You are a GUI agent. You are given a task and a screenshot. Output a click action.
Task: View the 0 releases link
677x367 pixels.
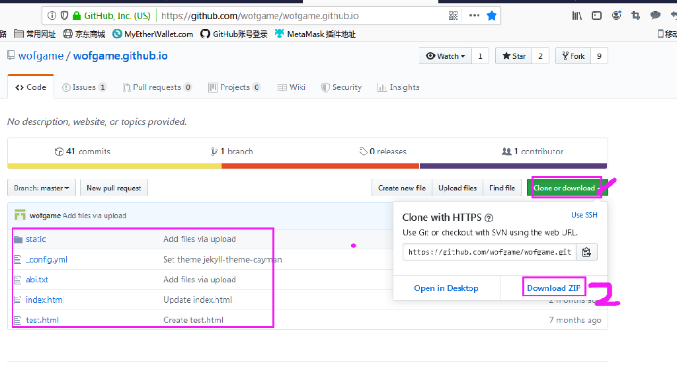[383, 151]
